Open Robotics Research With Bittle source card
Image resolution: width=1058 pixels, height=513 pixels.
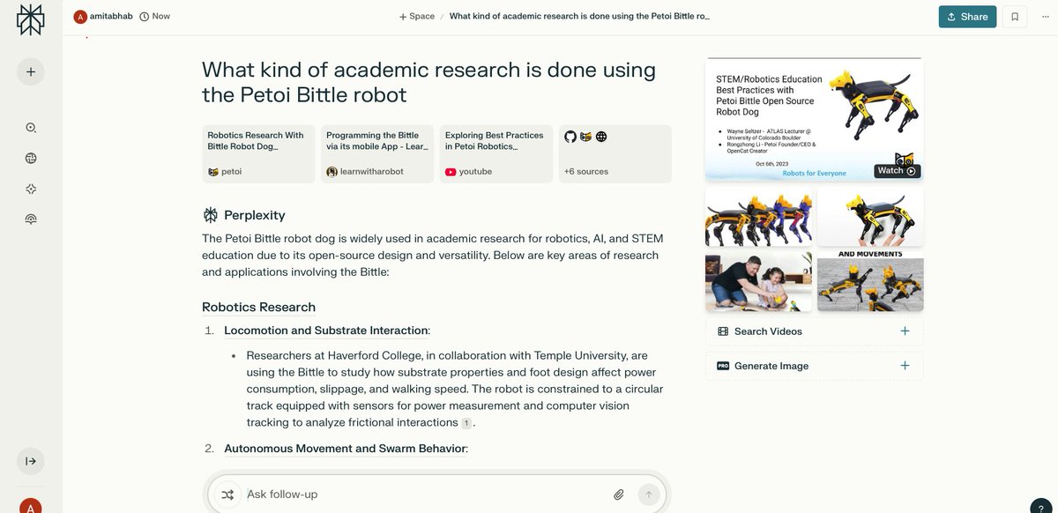tap(258, 153)
